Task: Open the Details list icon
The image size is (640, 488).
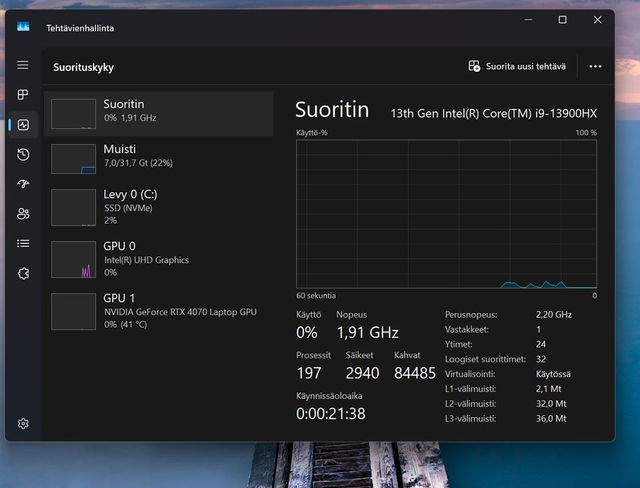Action: [x=23, y=244]
